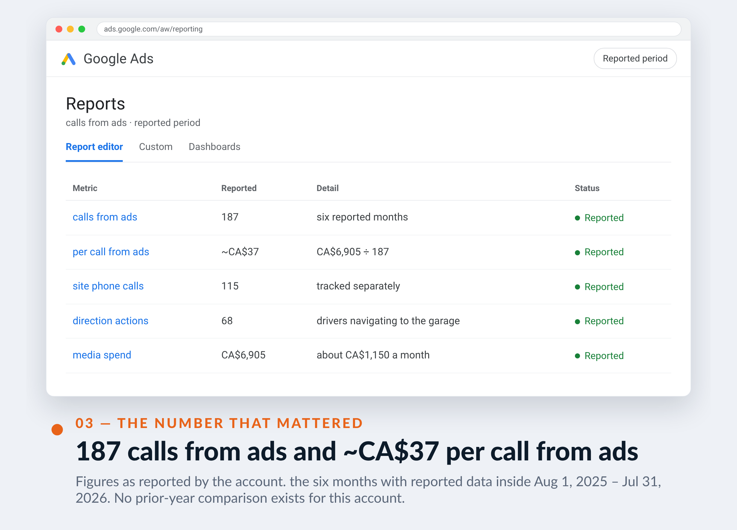Viewport: 737px width, 530px height.
Task: Click Reported status in direction actions row
Action: point(599,321)
